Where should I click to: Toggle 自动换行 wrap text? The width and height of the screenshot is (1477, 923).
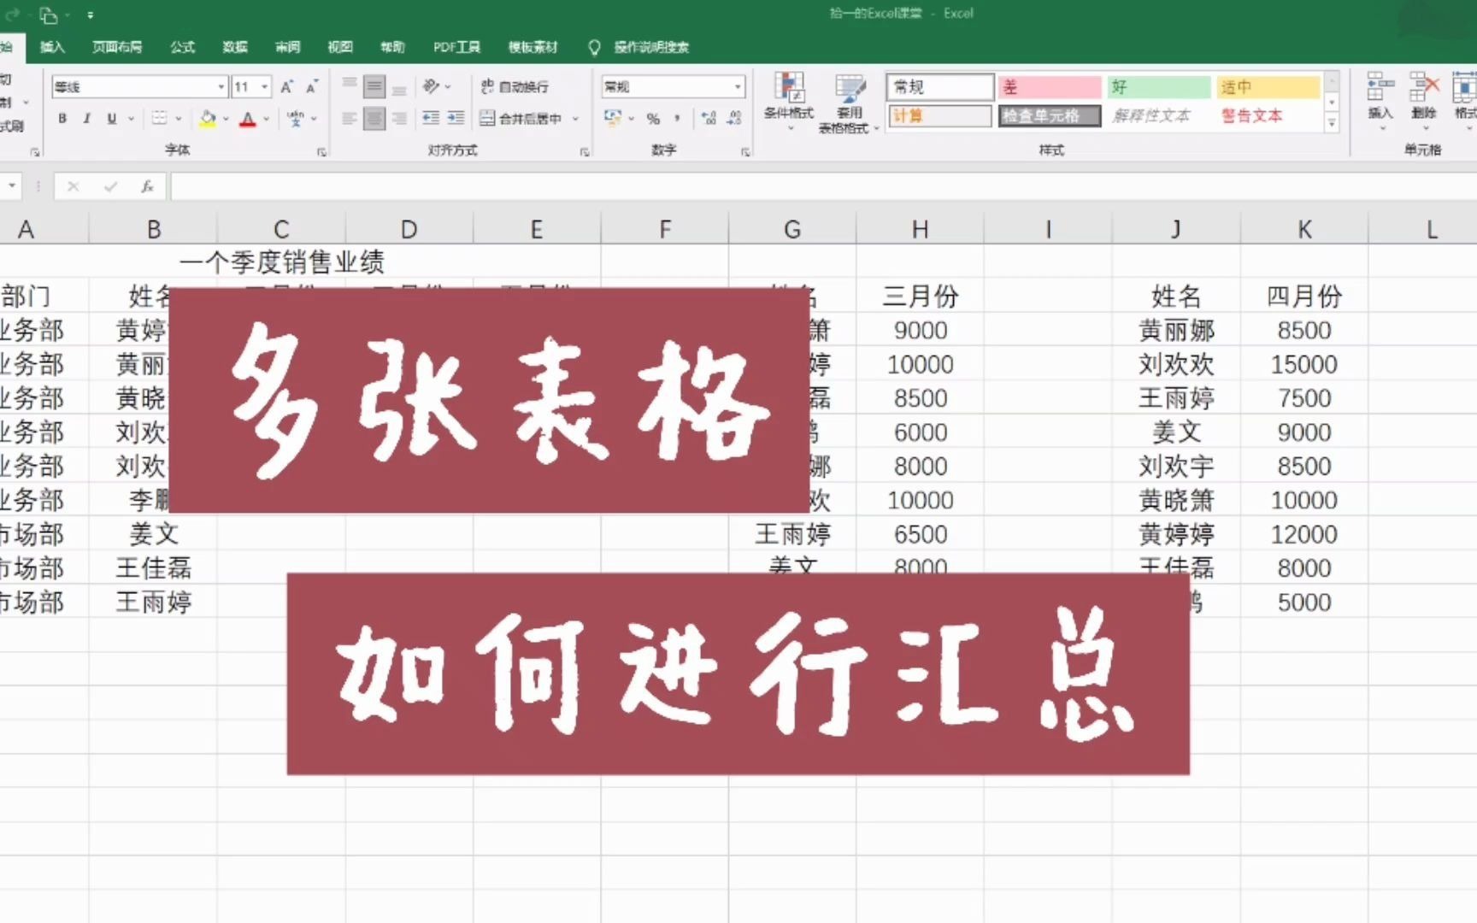click(x=515, y=86)
